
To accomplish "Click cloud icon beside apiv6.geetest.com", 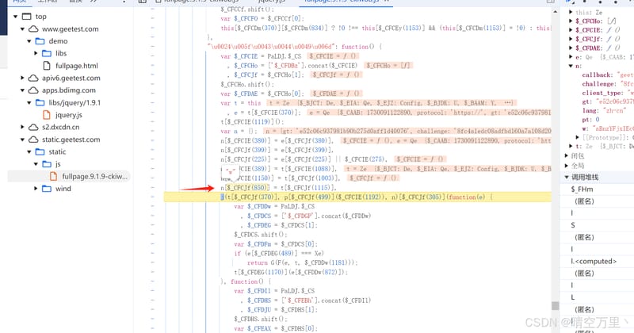I will [x=33, y=78].
